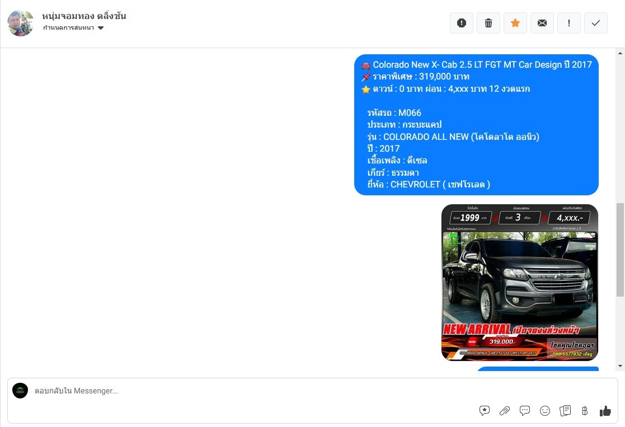
Task: Open saved replies star bubble icon
Action: (x=485, y=411)
